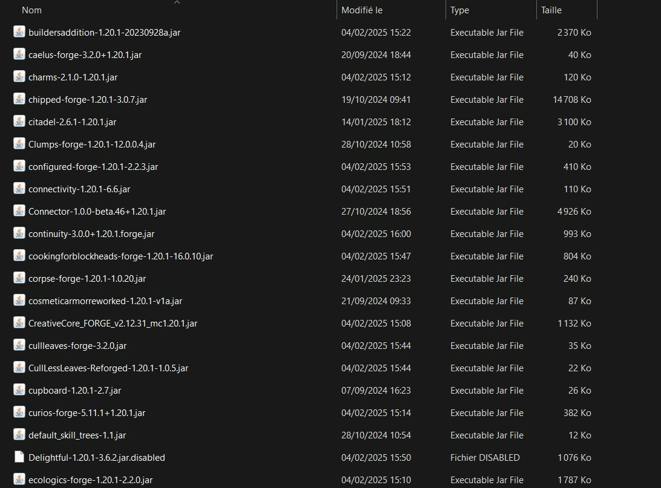Click the jar icon beside cupboard-1.20.1-2.7.jar
The image size is (661, 488).
pos(19,390)
